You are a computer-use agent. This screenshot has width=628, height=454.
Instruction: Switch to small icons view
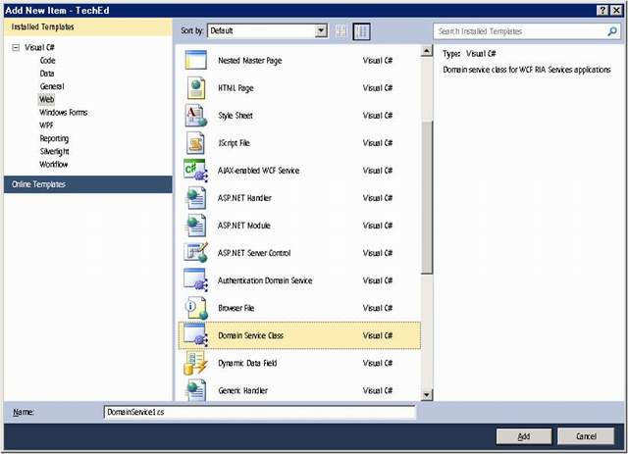[x=340, y=31]
